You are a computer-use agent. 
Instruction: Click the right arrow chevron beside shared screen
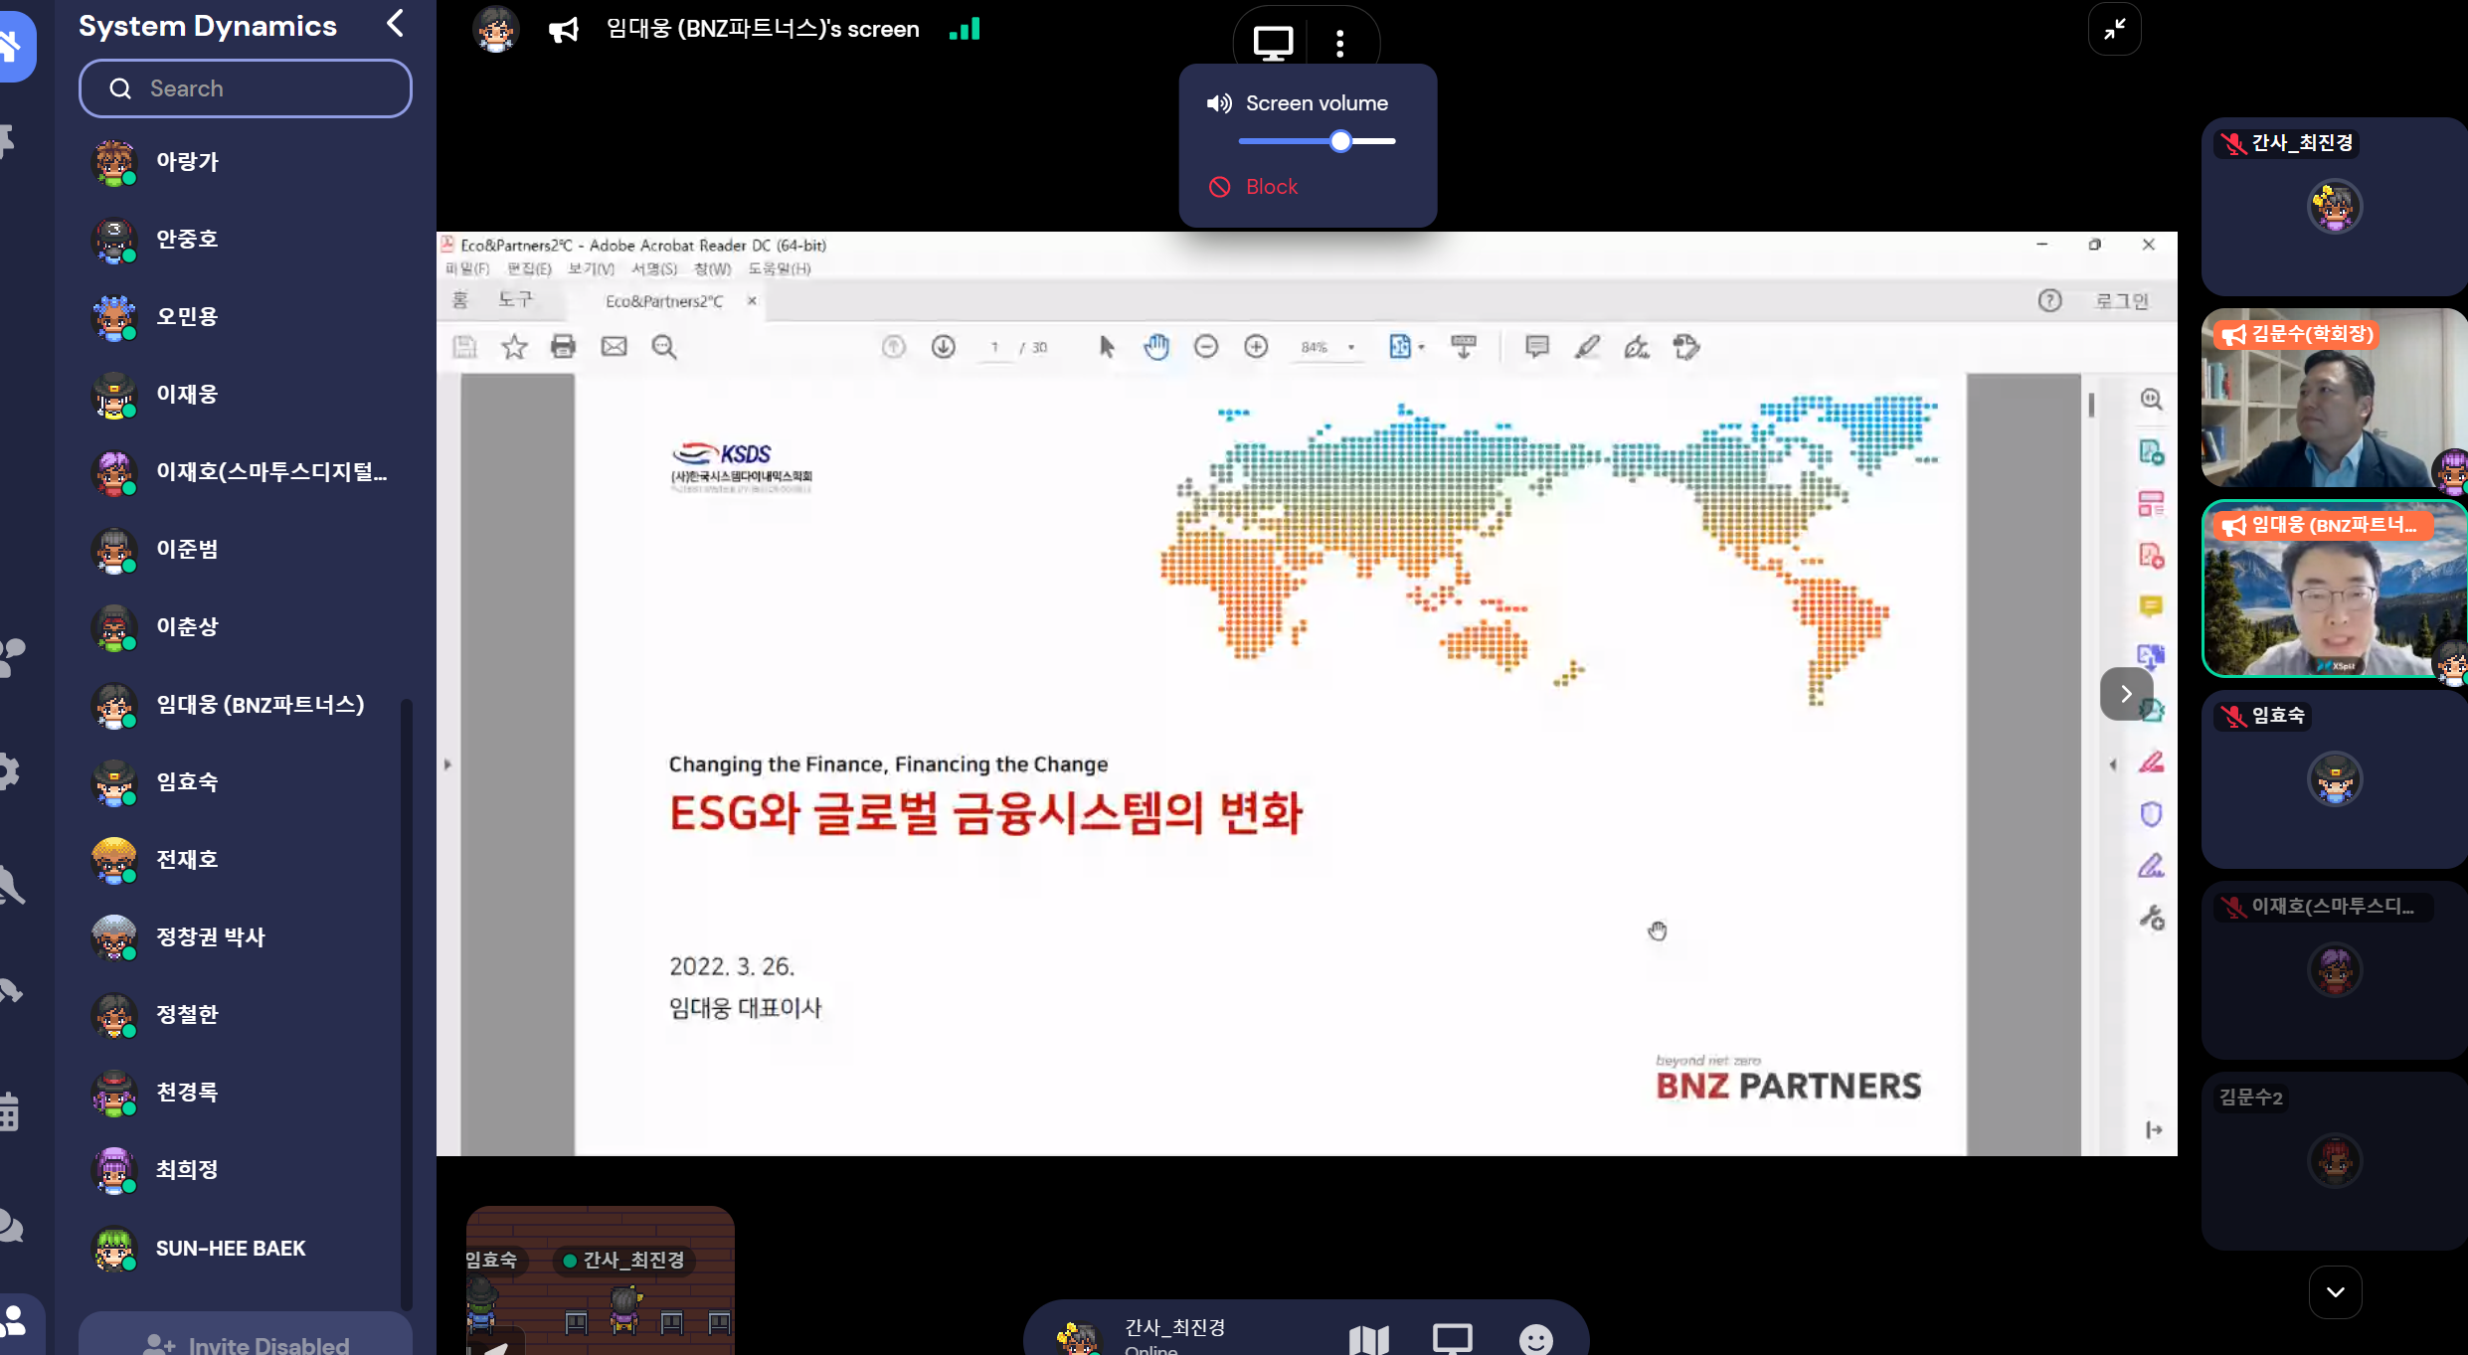[2125, 694]
